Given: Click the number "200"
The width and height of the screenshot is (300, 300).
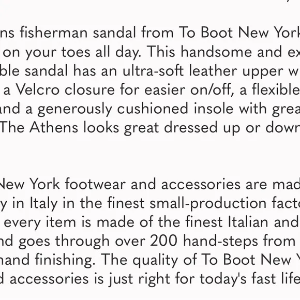Looking at the screenshot, I should point(164,241).
